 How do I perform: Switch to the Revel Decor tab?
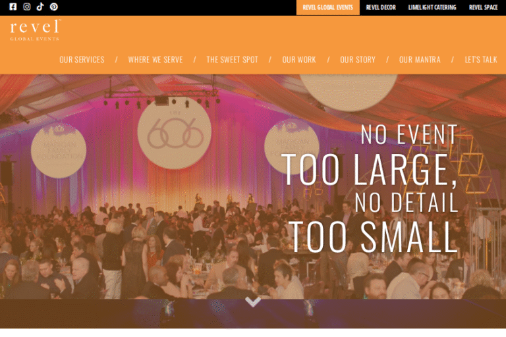coord(381,8)
